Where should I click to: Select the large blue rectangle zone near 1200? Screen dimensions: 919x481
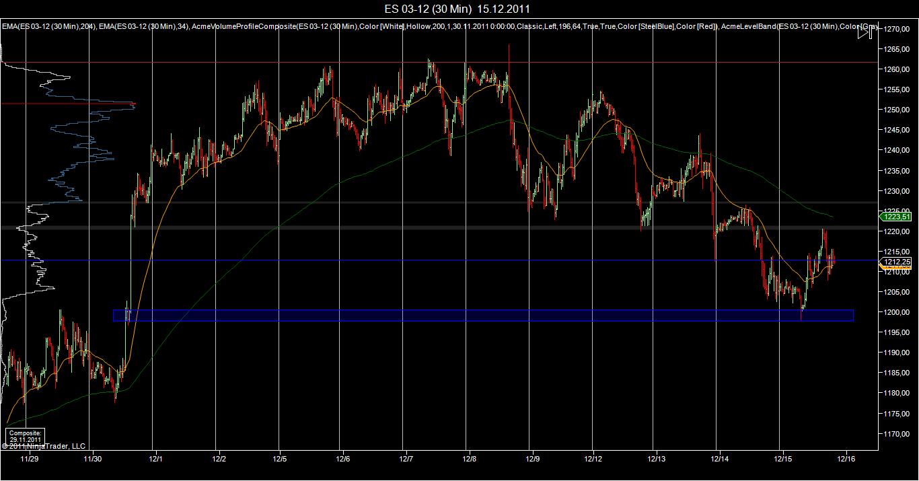[483, 316]
